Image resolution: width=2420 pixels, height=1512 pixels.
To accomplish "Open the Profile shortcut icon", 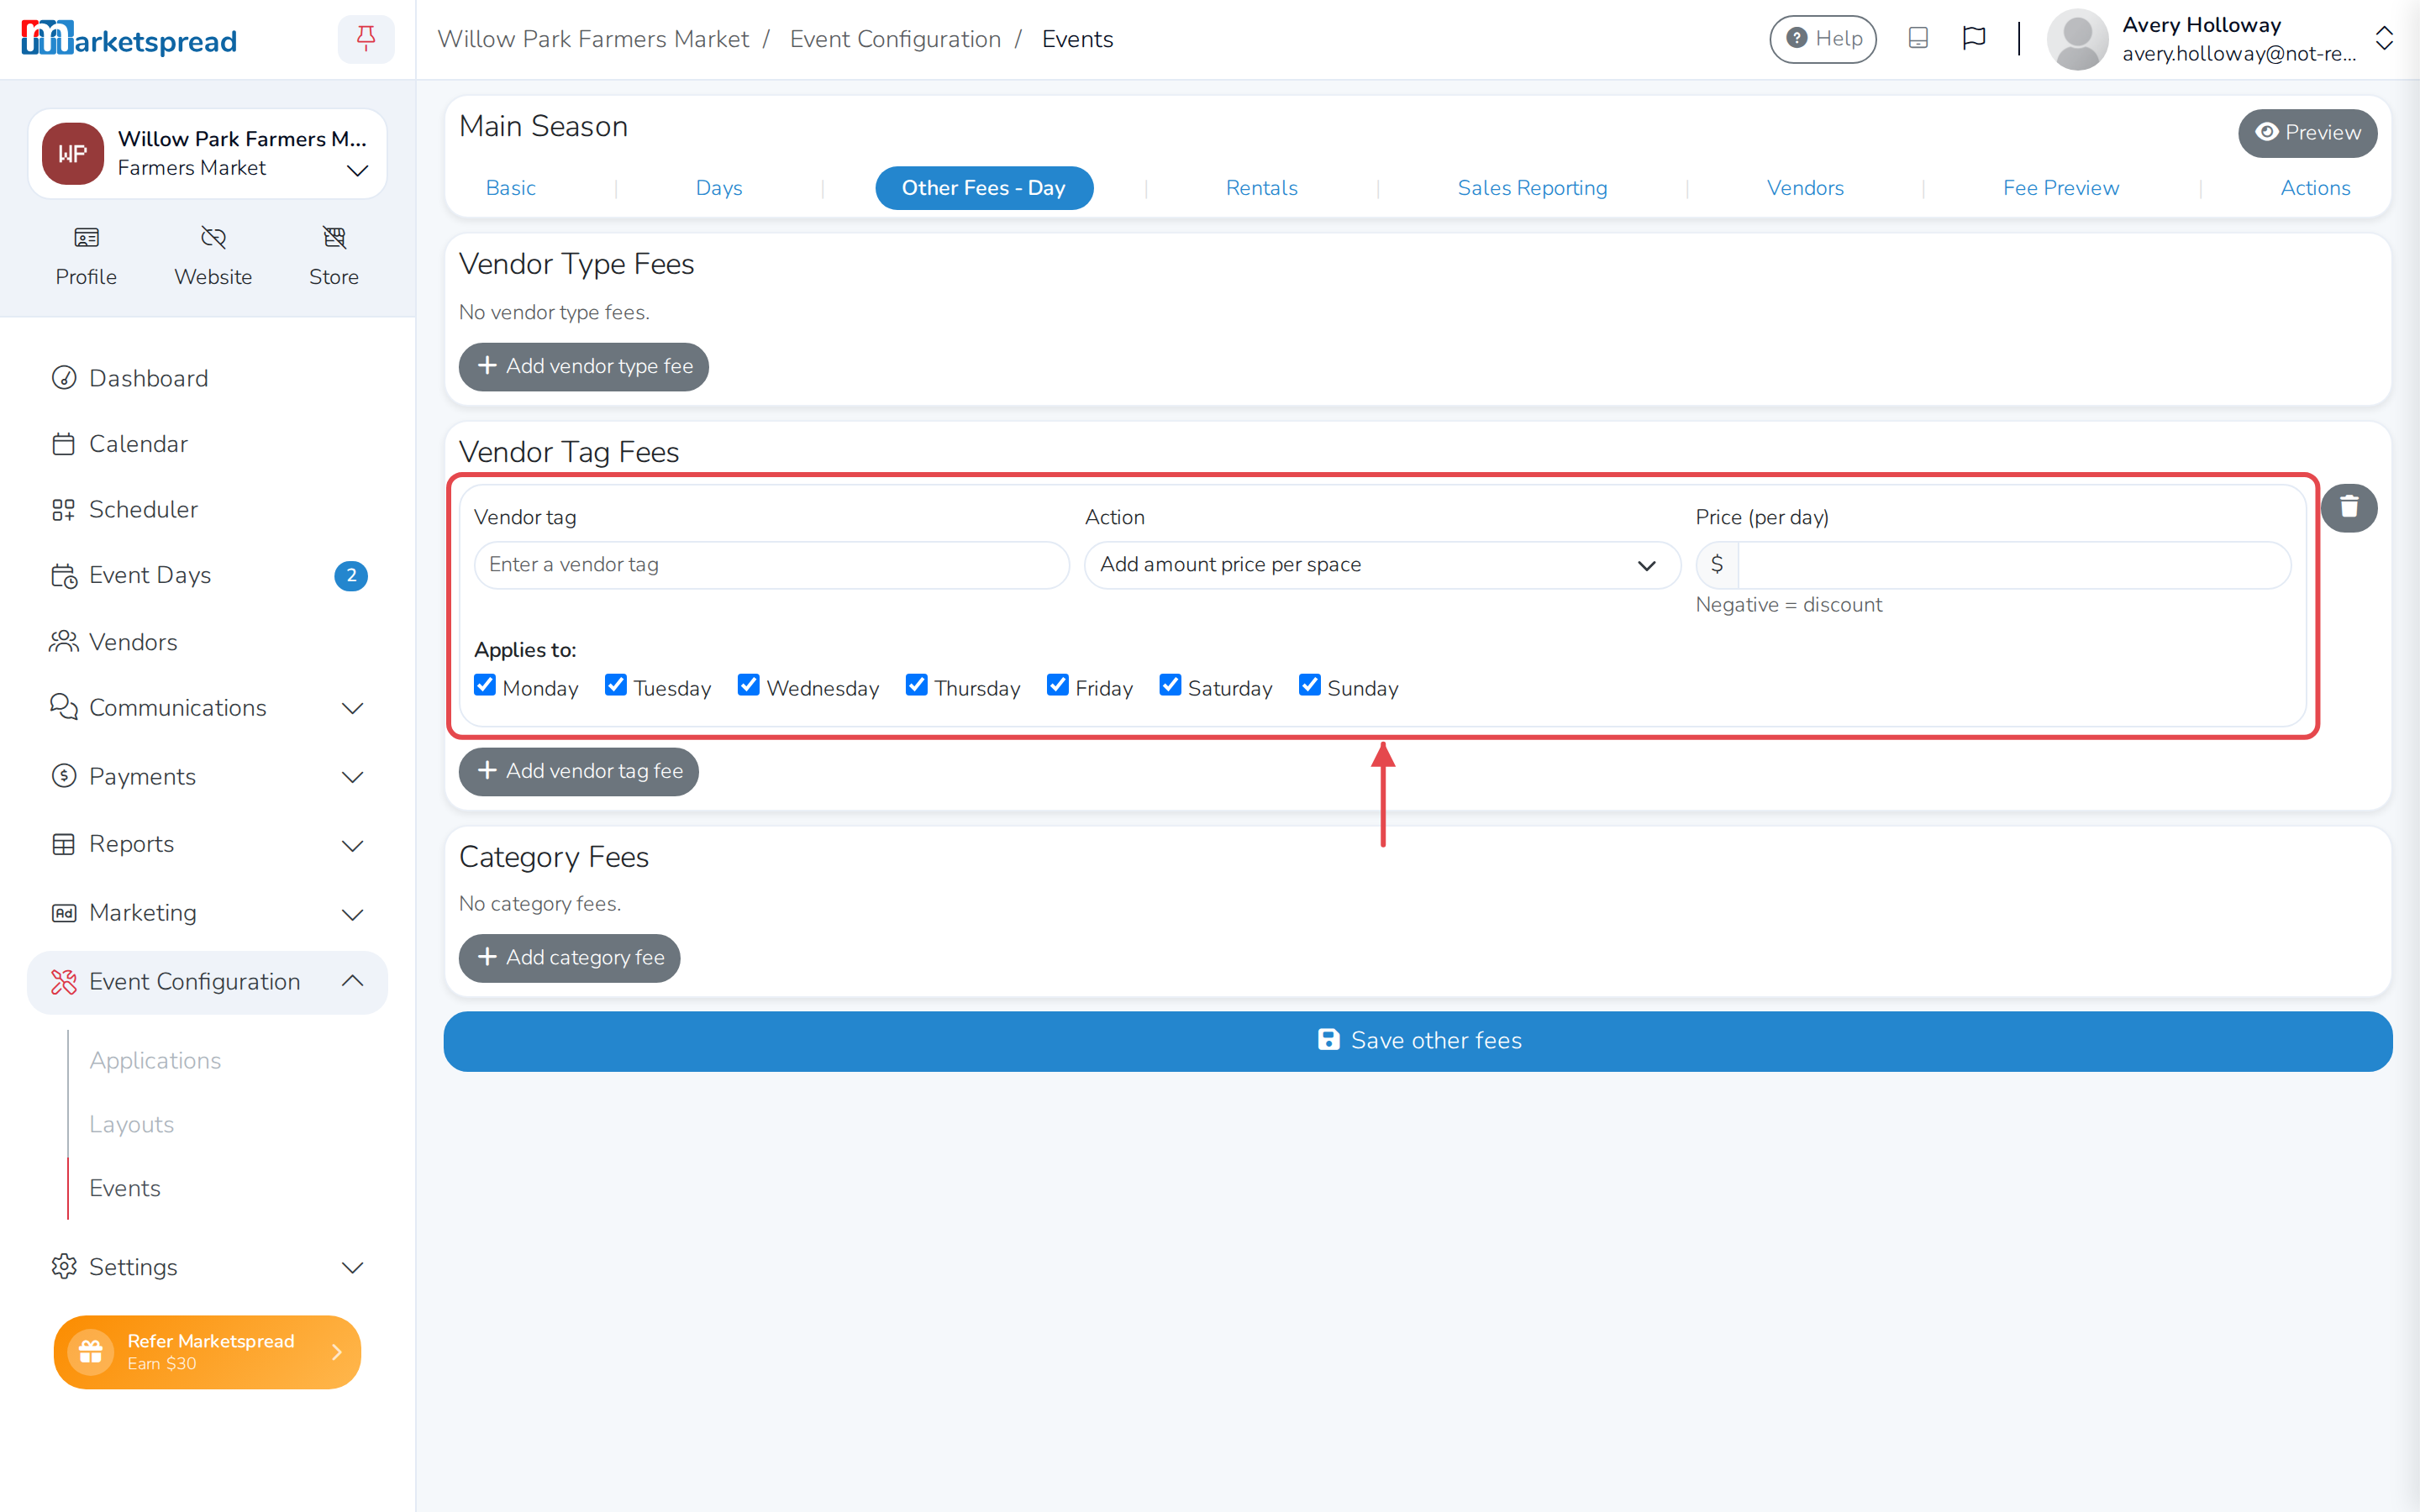I will (x=86, y=237).
